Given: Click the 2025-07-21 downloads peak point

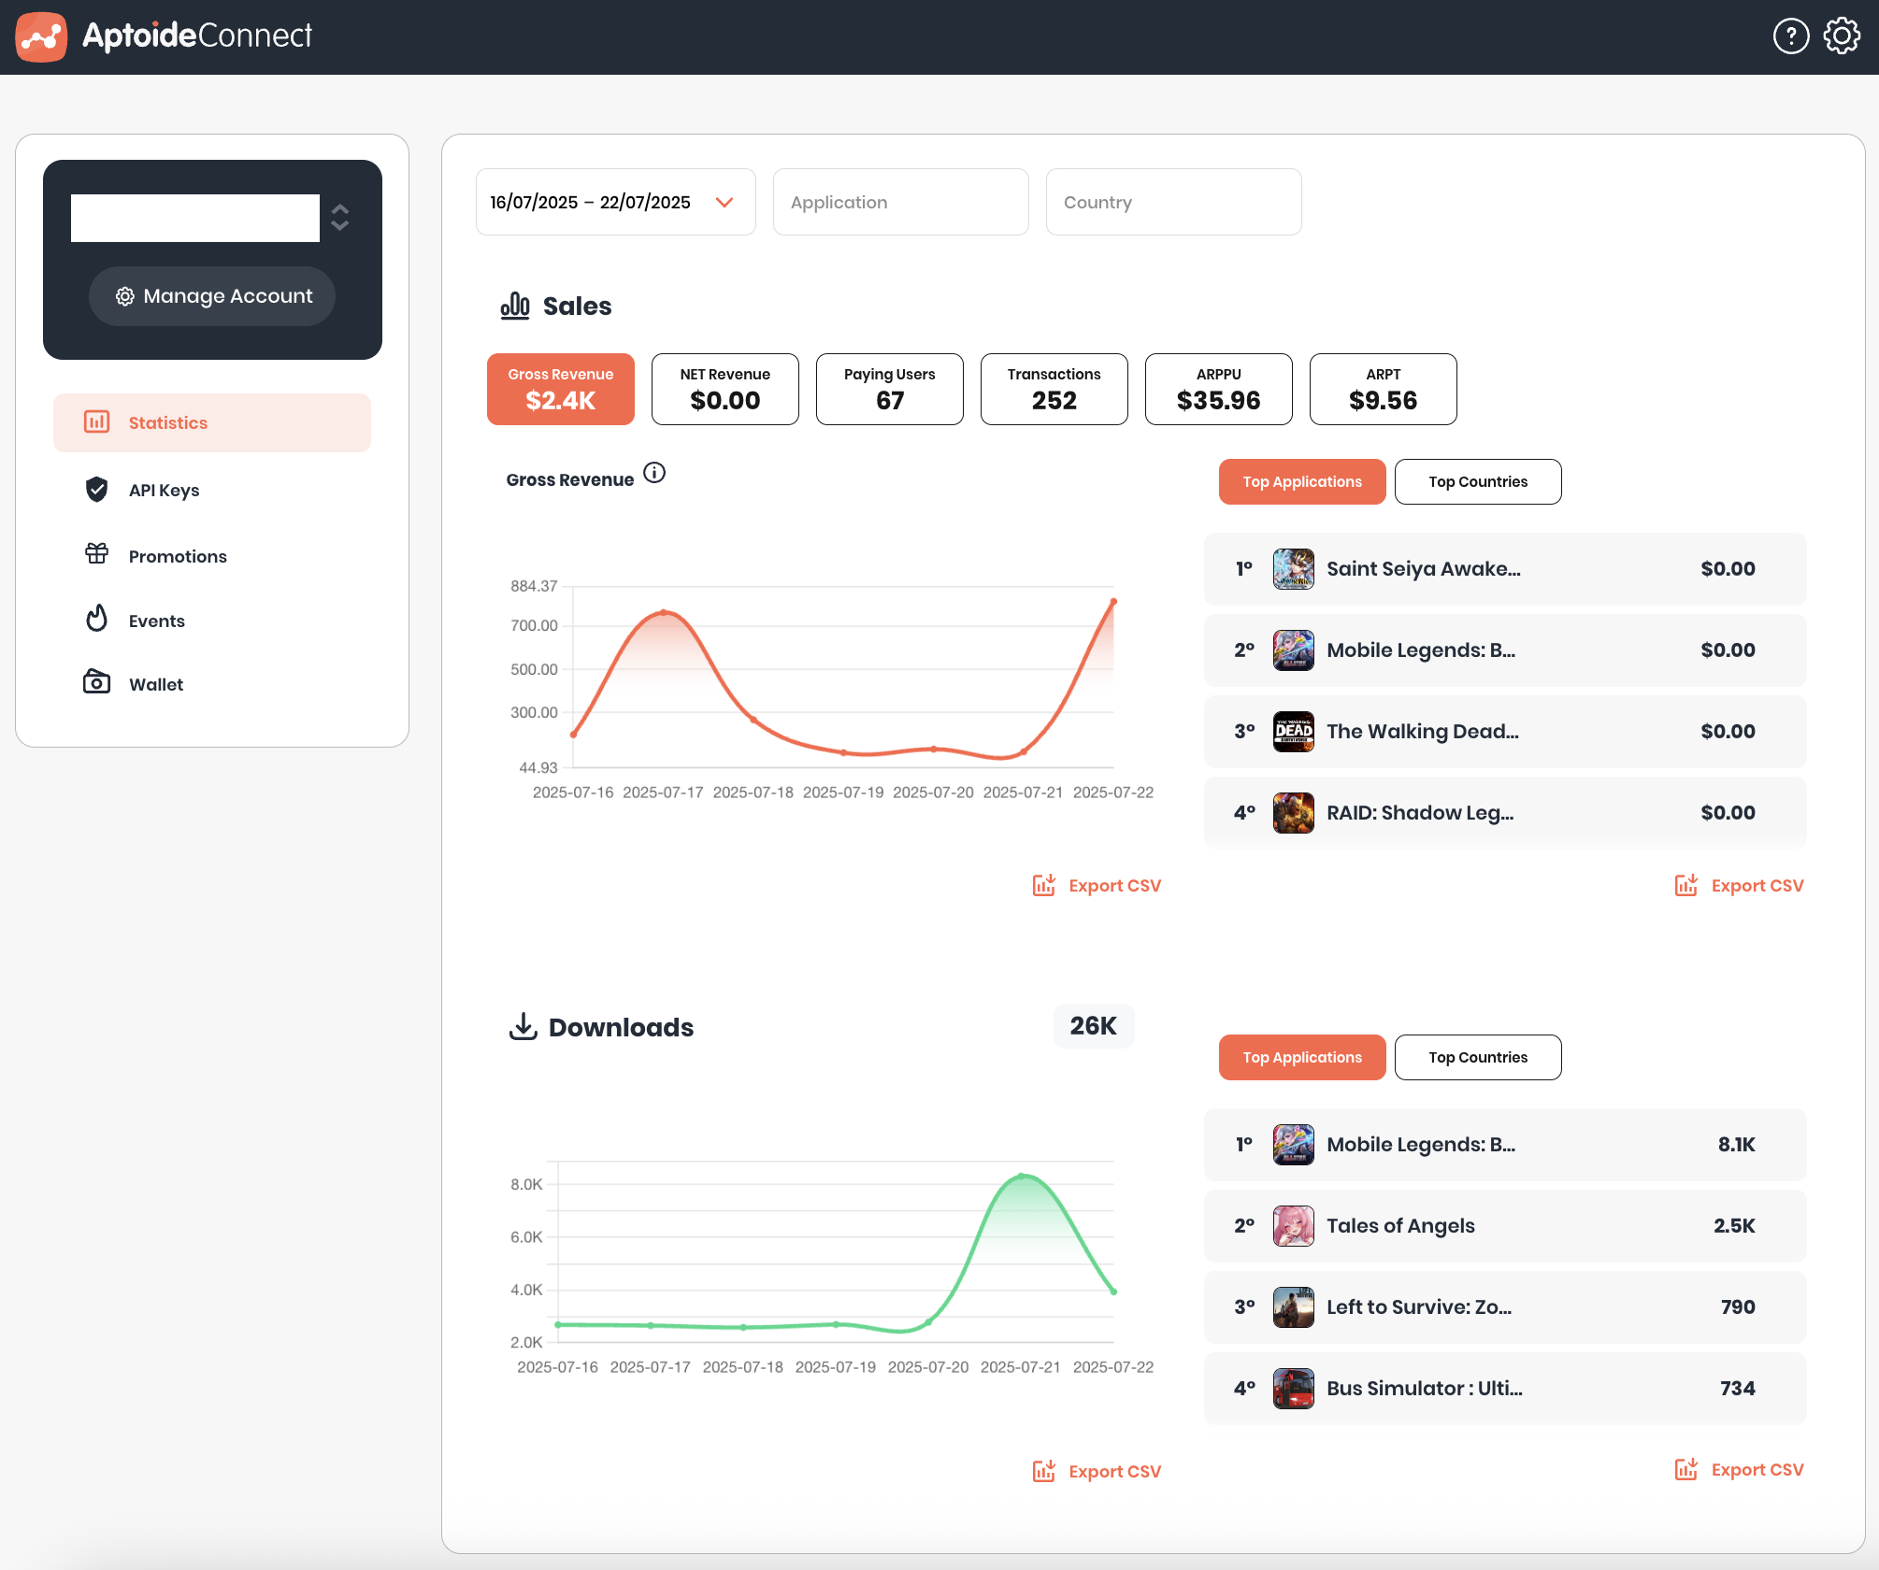Looking at the screenshot, I should tap(1021, 1176).
